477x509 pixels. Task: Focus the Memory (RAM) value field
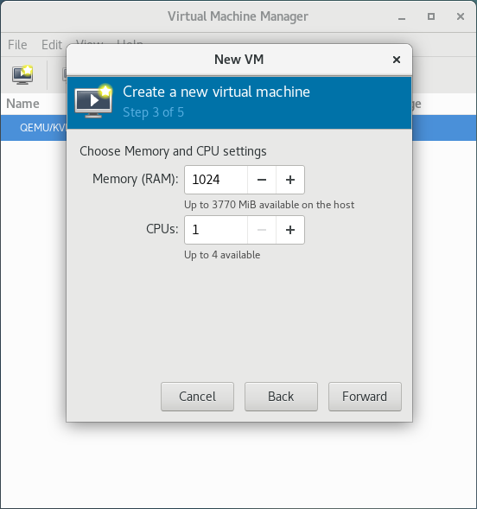pos(216,180)
